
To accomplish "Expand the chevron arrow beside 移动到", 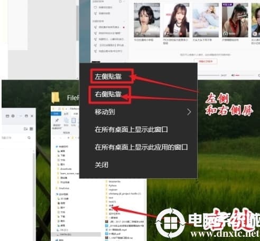I will tap(189, 112).
